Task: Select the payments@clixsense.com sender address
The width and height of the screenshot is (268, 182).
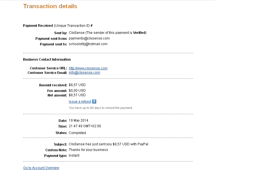Action: pos(89,38)
